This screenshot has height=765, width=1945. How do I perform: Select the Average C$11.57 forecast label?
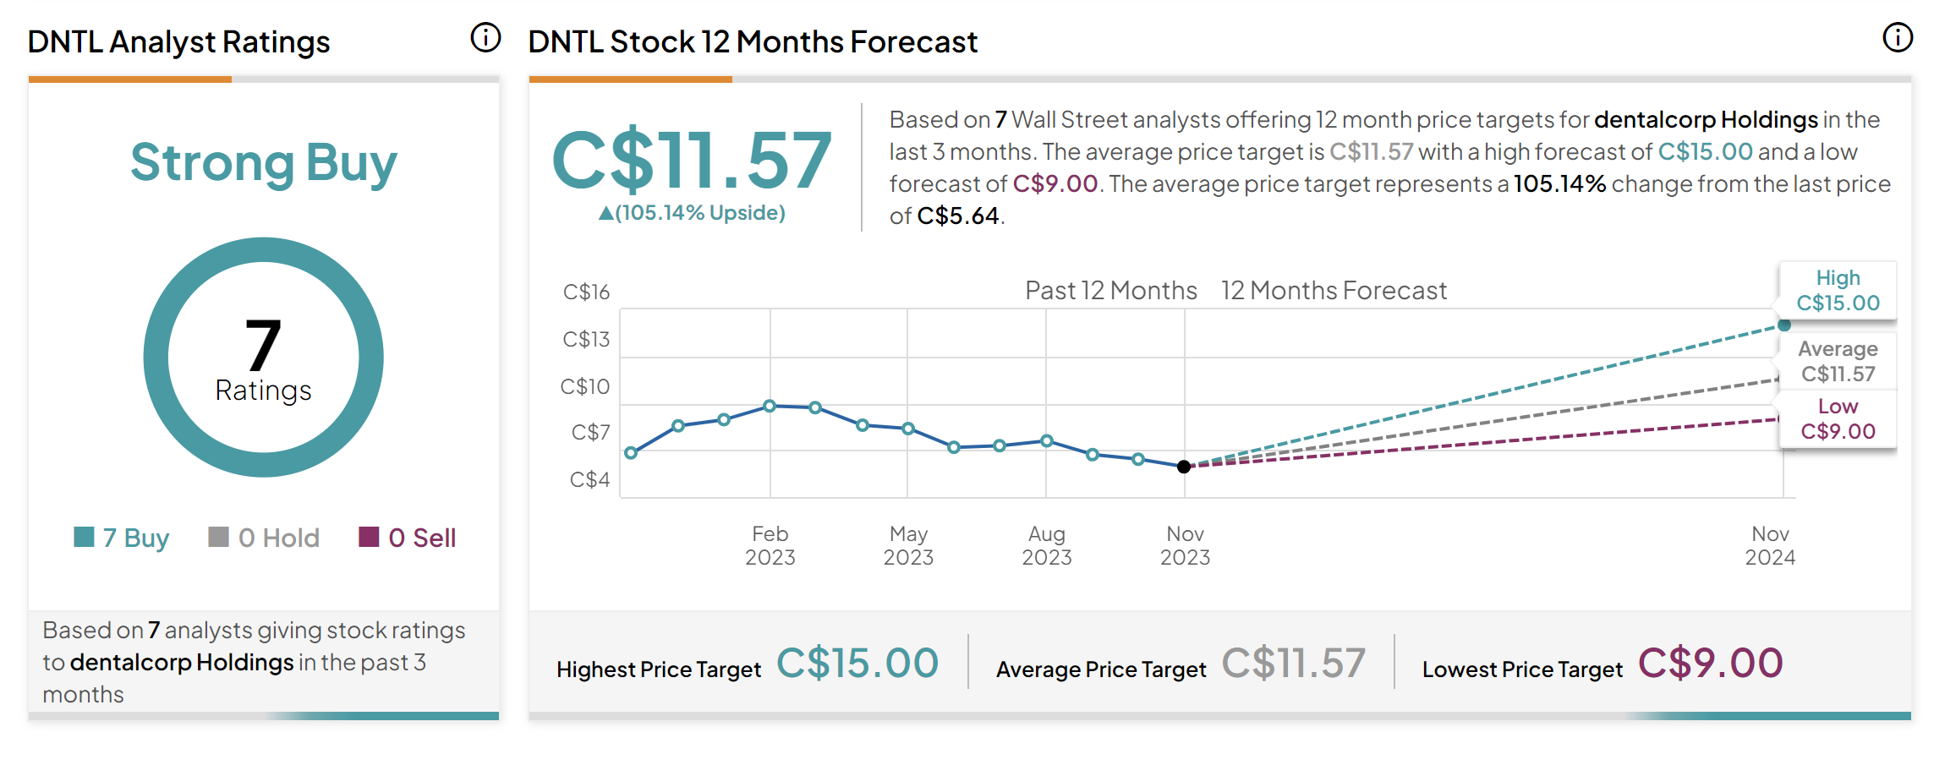coord(1838,361)
